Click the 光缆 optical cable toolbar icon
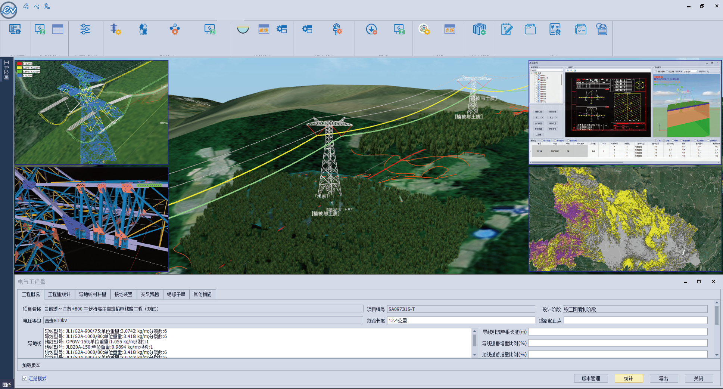723x389 pixels. (449, 29)
